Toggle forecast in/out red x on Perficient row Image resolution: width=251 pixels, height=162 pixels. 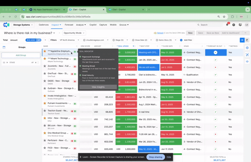click(x=216, y=142)
